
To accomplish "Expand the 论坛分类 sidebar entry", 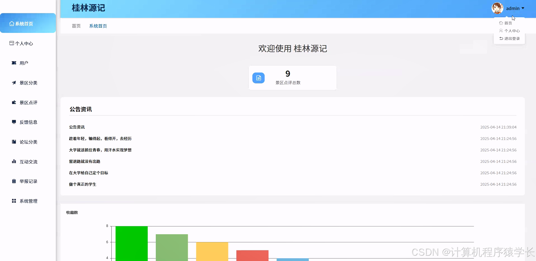I will tap(28, 142).
